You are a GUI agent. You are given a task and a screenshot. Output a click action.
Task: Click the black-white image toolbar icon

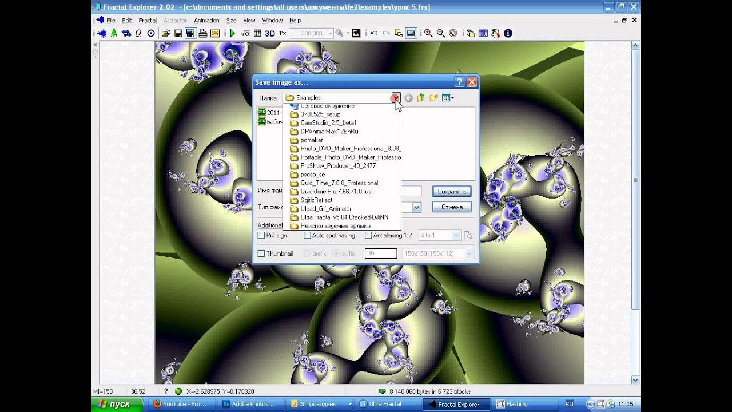pos(356,33)
